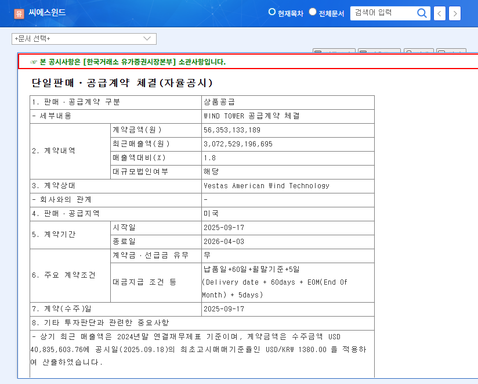Click the 시작일 label
Image resolution: width=478 pixels, height=384 pixels.
click(x=156, y=228)
